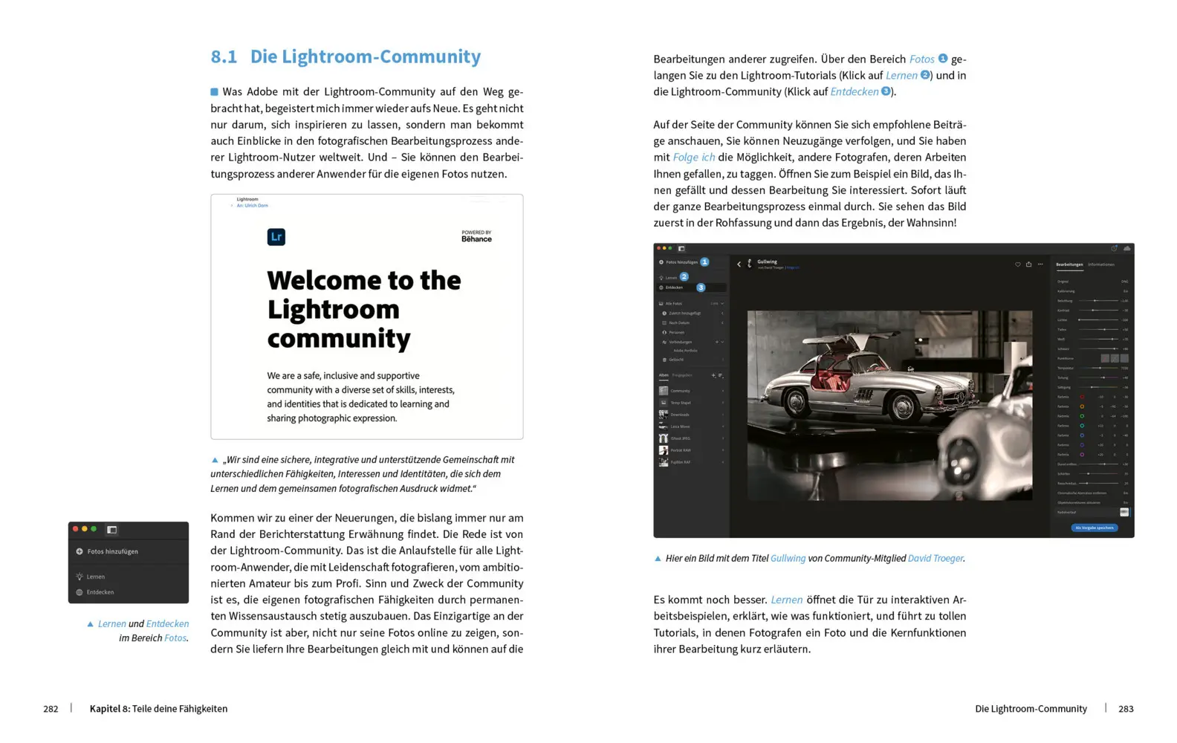Click David Troeger's avatar next to Gullwing
This screenshot has height=743, width=1177.
(x=750, y=263)
